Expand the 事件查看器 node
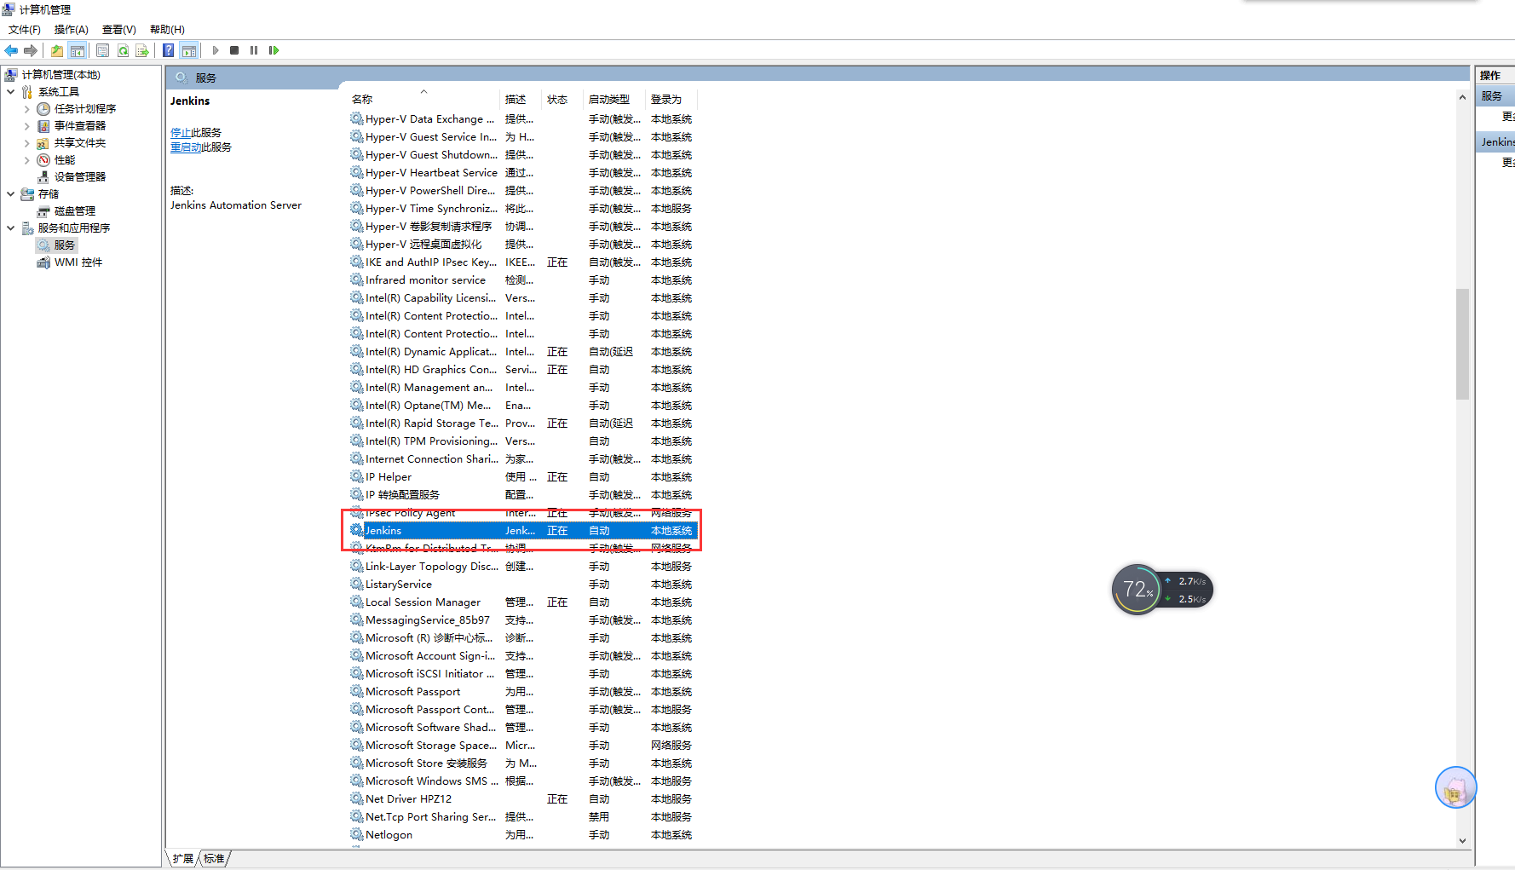The image size is (1515, 870). click(x=26, y=126)
